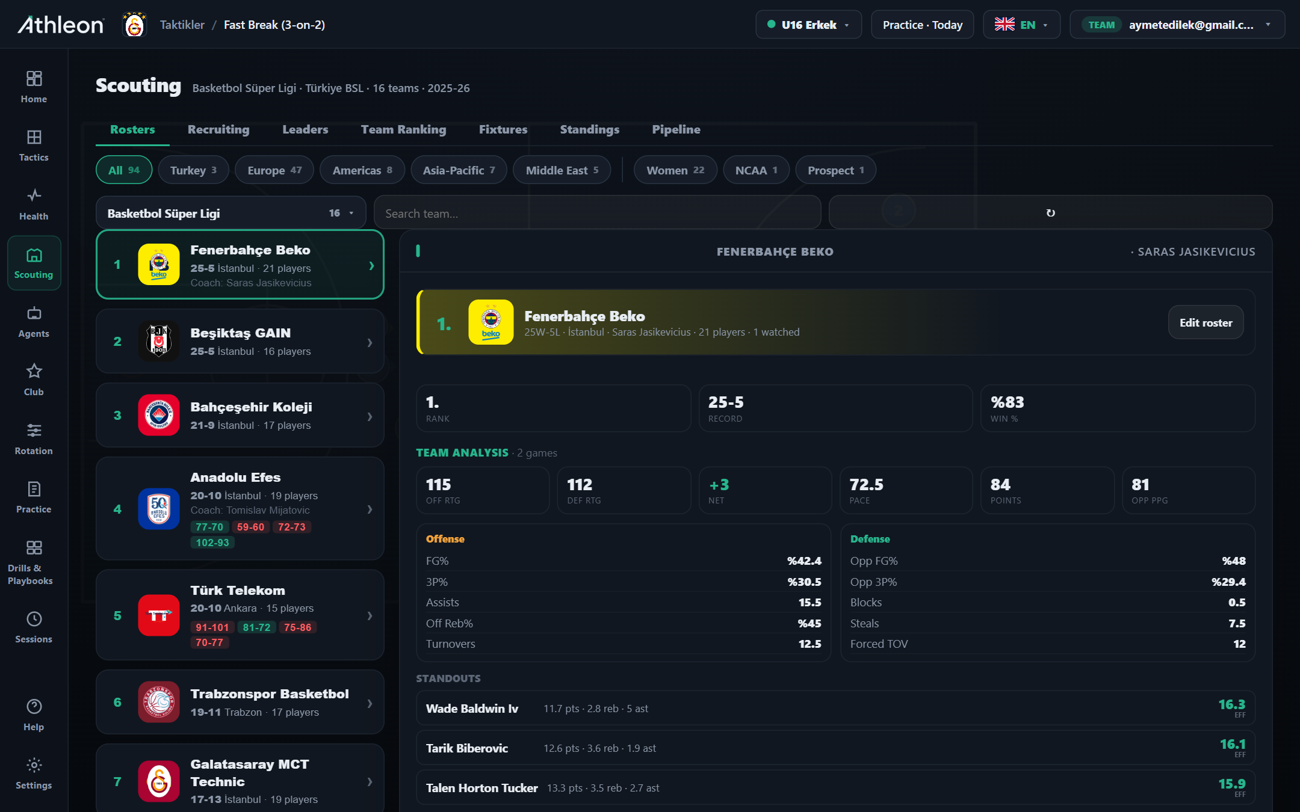Click the Türk Telekom 91-101 result badge
The width and height of the screenshot is (1300, 812).
tap(212, 627)
